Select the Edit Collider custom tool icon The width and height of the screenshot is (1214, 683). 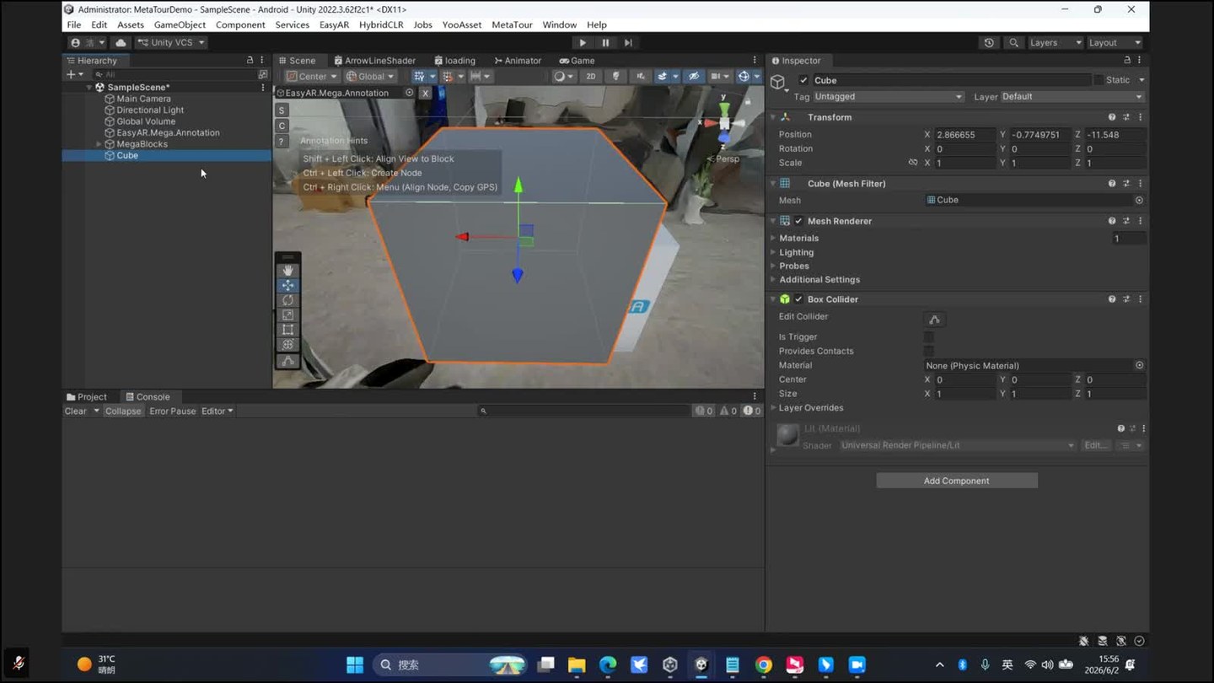(287, 360)
